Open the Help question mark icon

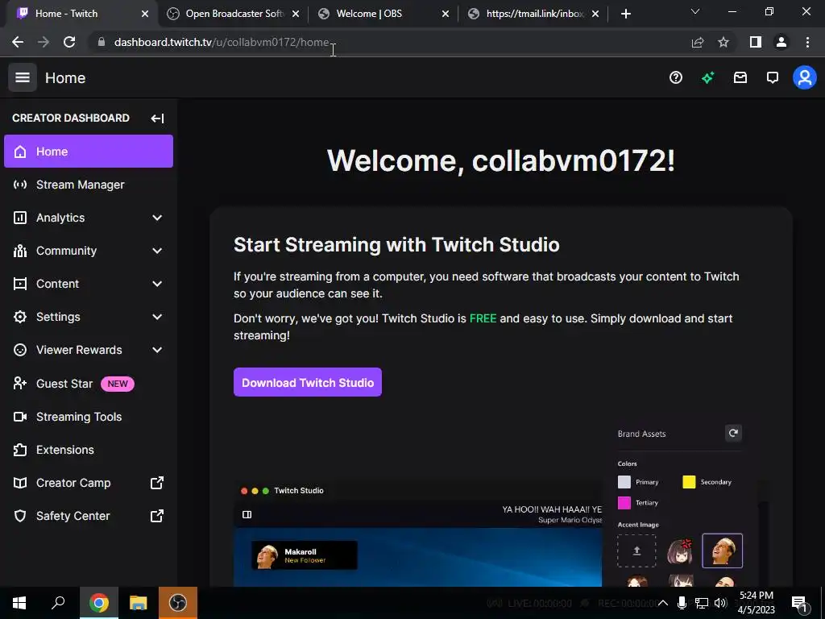676,78
